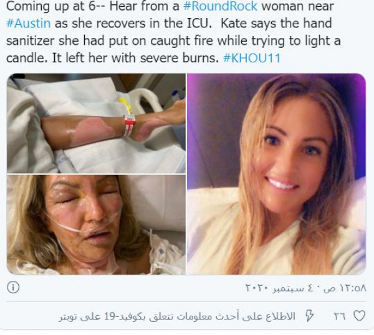Click the word "candle" in the tweet text

click(27, 58)
